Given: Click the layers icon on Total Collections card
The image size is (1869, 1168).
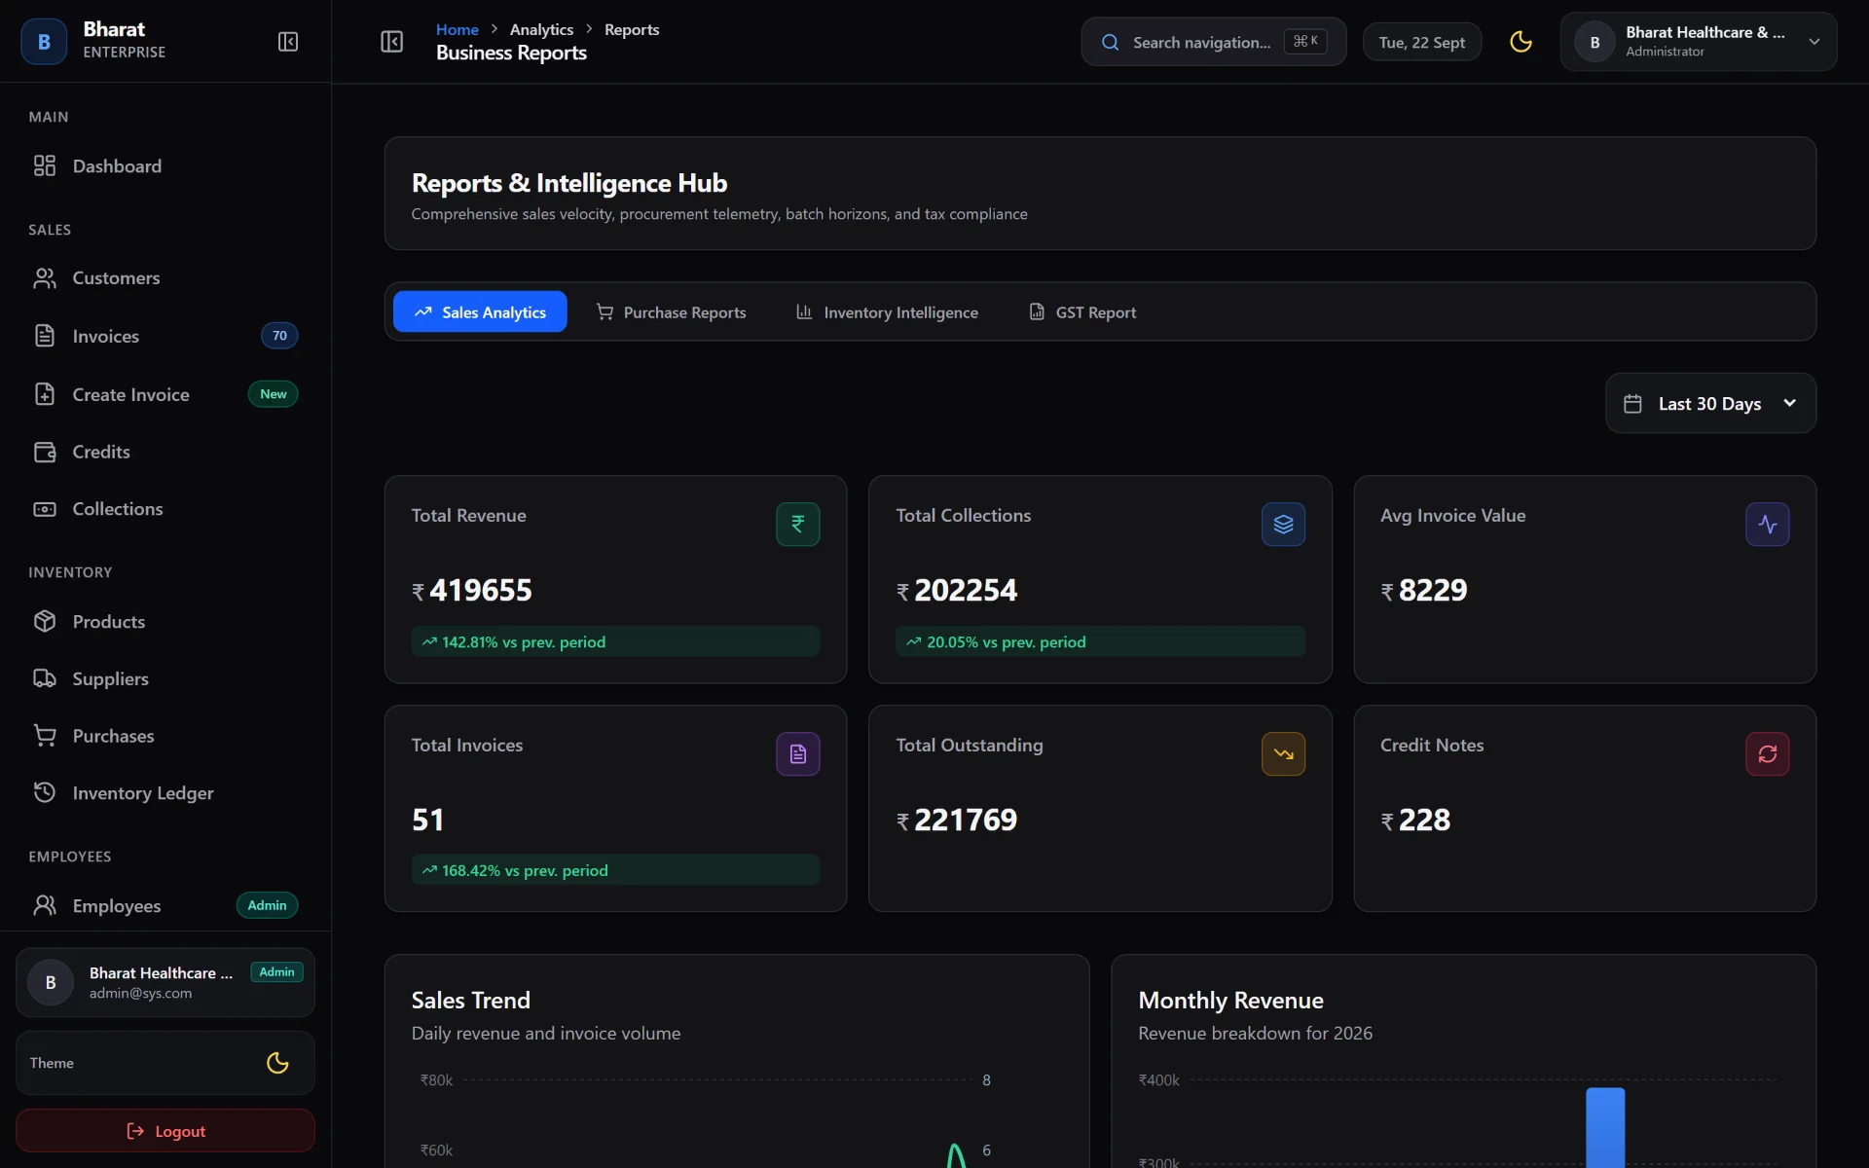Looking at the screenshot, I should [x=1283, y=525].
